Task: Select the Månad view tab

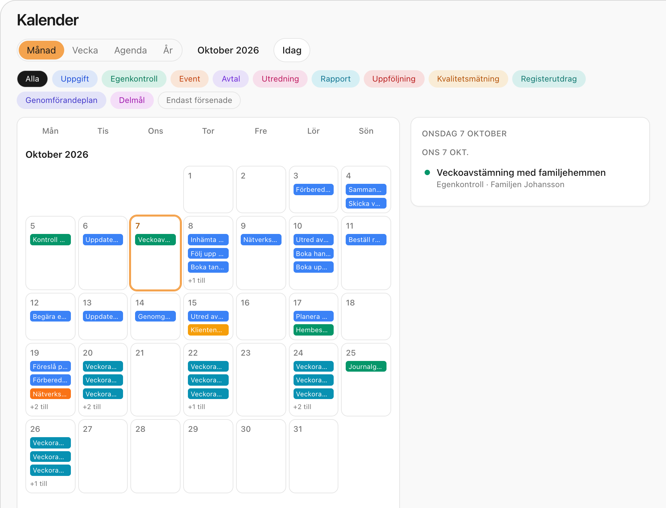Action: 41,50
